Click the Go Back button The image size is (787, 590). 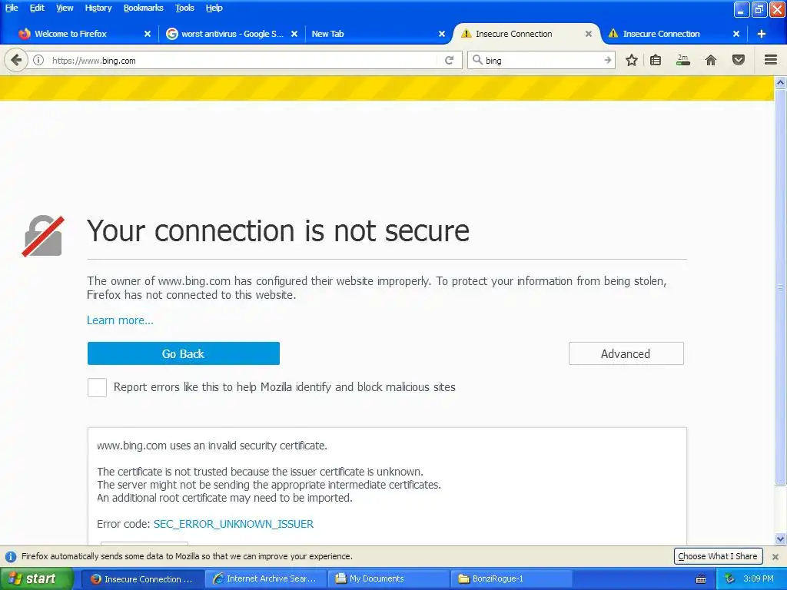183,353
